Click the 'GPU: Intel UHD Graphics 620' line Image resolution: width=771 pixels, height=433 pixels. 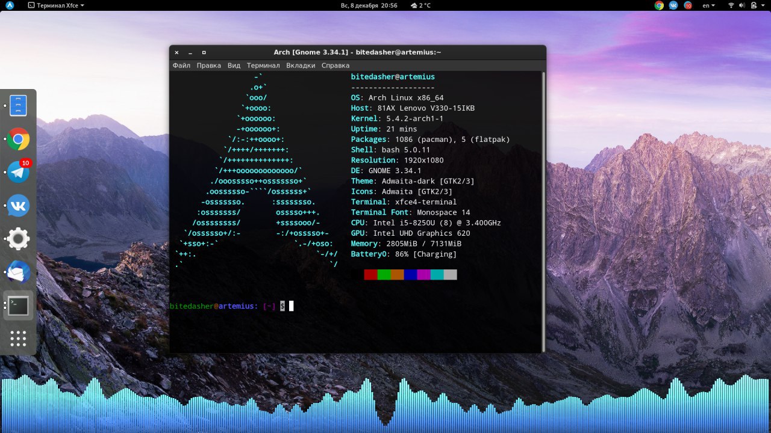[410, 233]
